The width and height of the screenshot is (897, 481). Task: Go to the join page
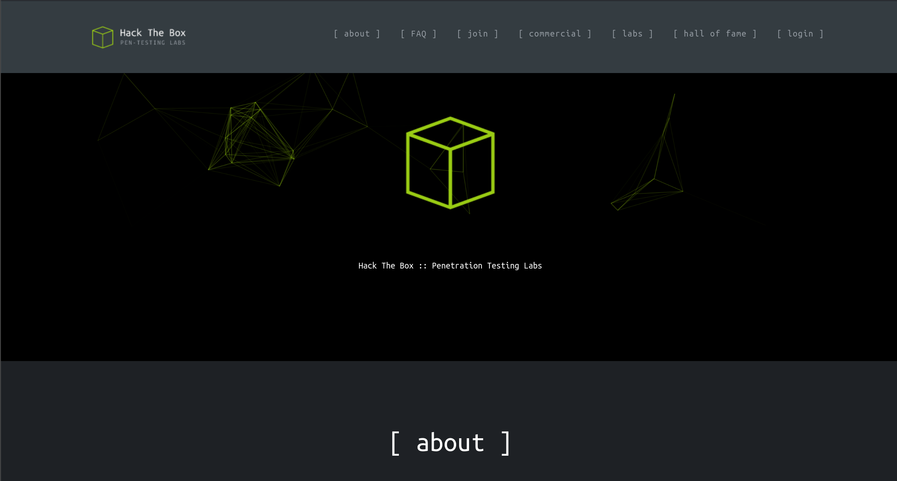(x=477, y=34)
